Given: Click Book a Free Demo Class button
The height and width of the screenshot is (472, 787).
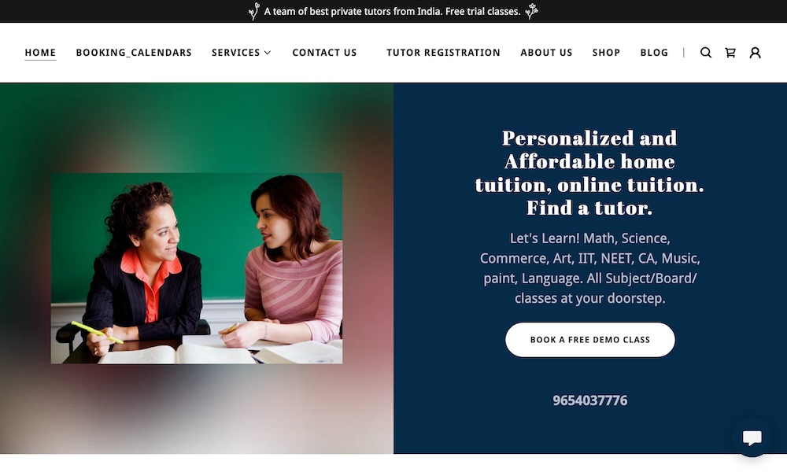Looking at the screenshot, I should tap(589, 340).
